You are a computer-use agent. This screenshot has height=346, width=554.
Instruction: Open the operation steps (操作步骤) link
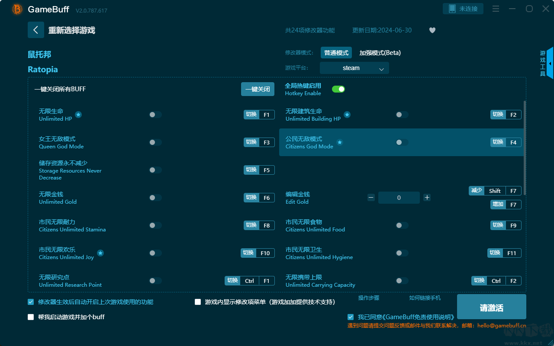(x=369, y=298)
